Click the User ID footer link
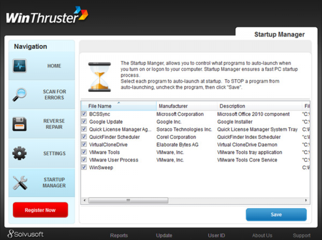 point(216,235)
